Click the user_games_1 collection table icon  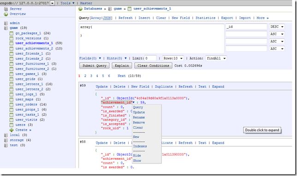12,74
